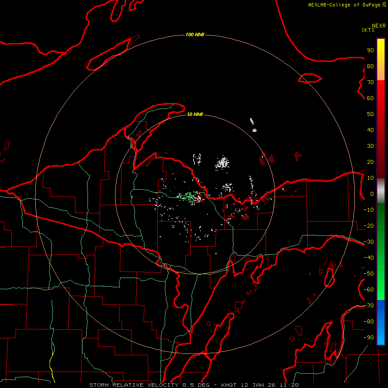Click the large white echo cluster north of radar
The image size is (388, 388).
[222, 163]
